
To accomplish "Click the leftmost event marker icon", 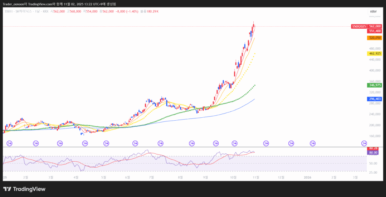I will (10, 143).
